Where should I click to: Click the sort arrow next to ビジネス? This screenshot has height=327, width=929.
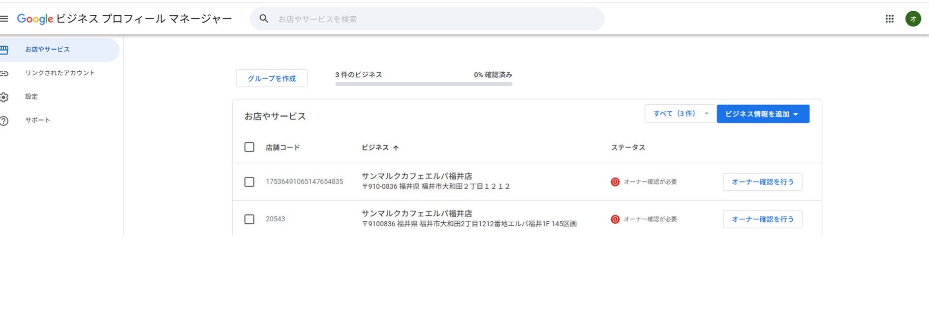point(396,148)
